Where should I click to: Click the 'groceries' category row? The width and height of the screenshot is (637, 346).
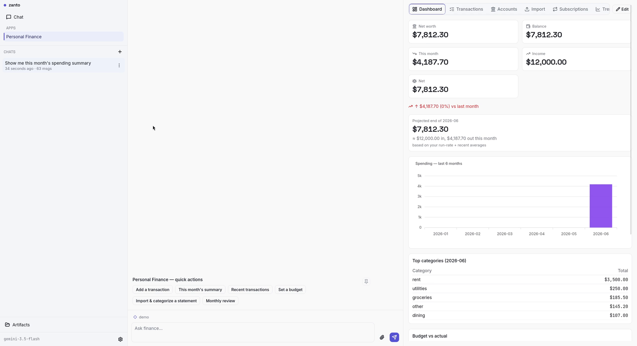point(520,298)
